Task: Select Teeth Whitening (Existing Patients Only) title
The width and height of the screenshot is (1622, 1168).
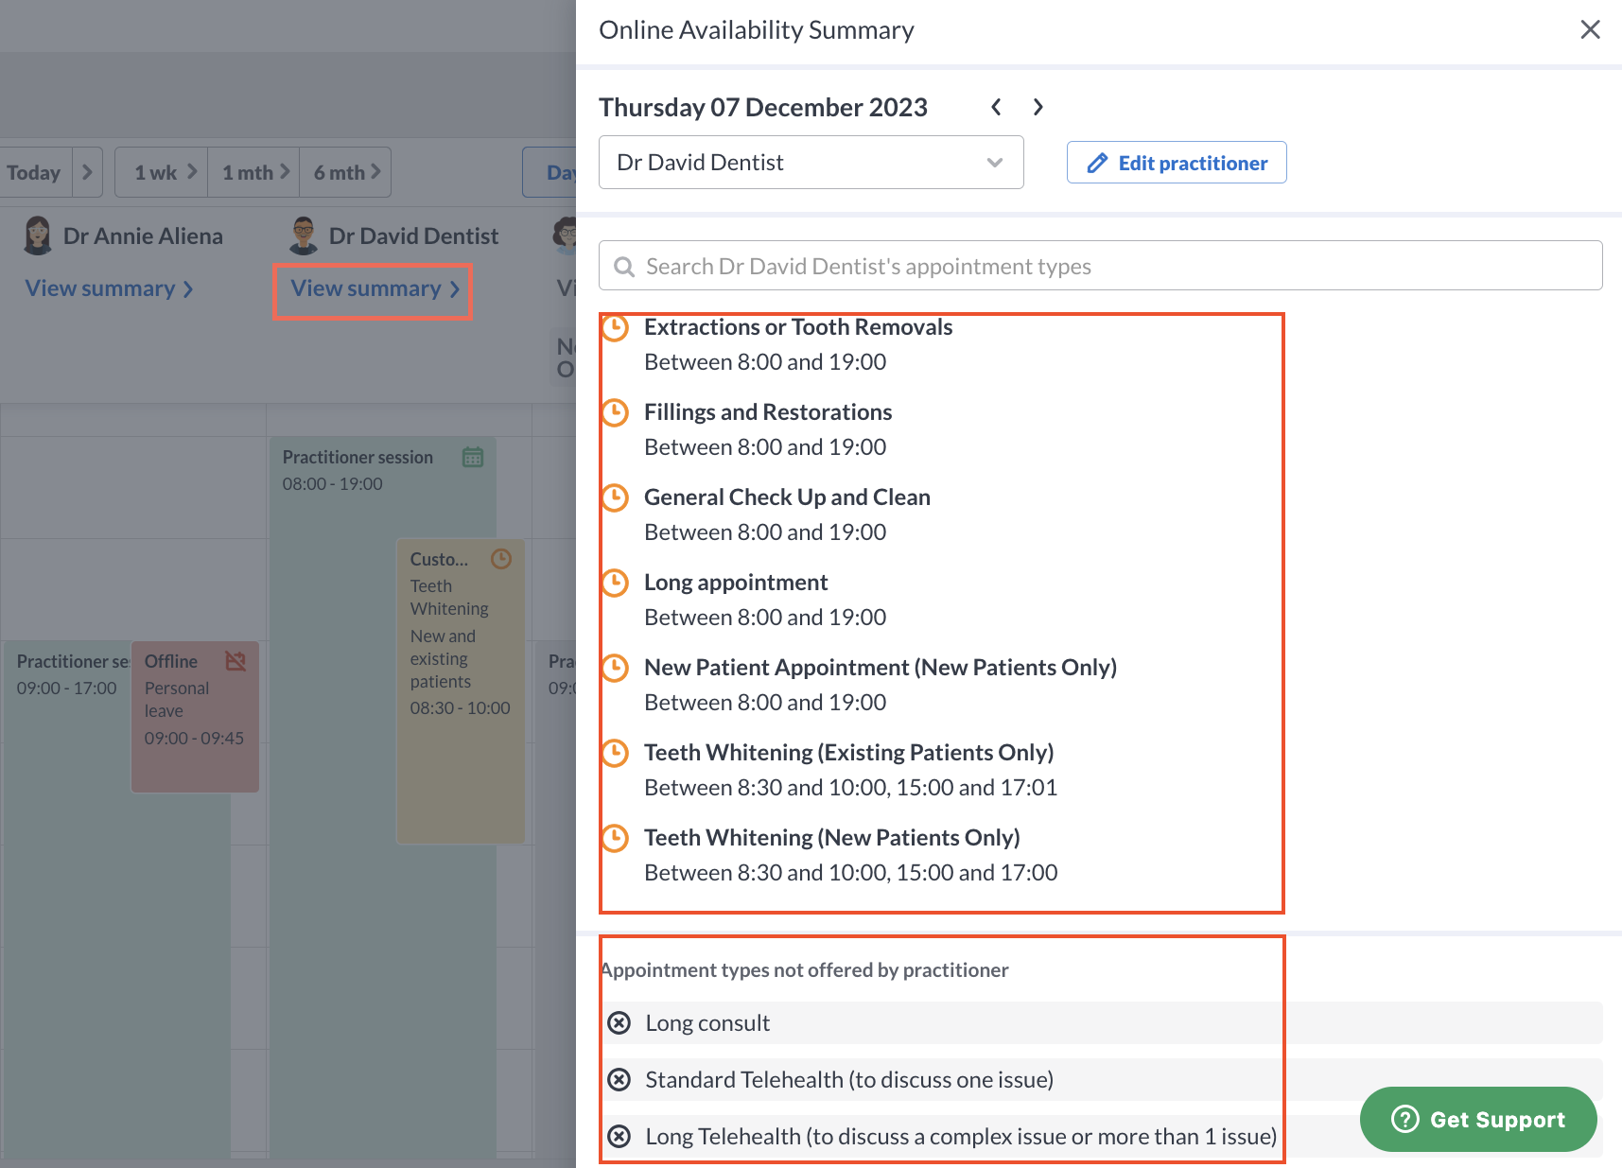Action: click(849, 753)
